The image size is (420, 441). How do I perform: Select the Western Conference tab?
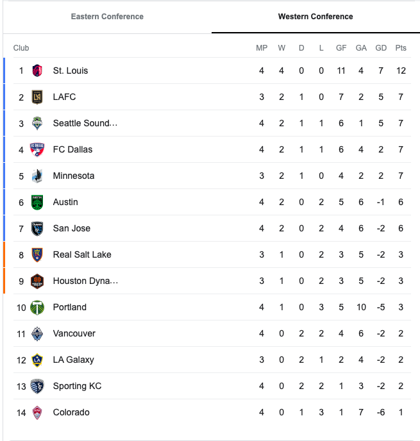(x=315, y=17)
